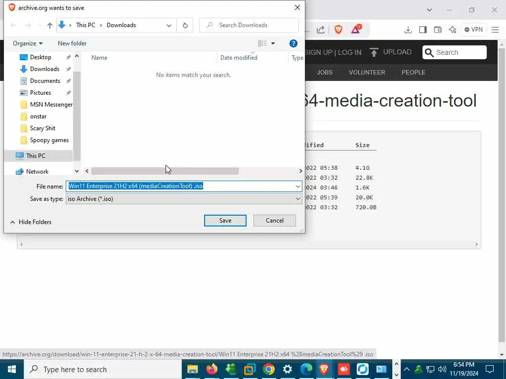The height and width of the screenshot is (379, 506).
Task: Click the Up one level arrow
Action: point(50,25)
